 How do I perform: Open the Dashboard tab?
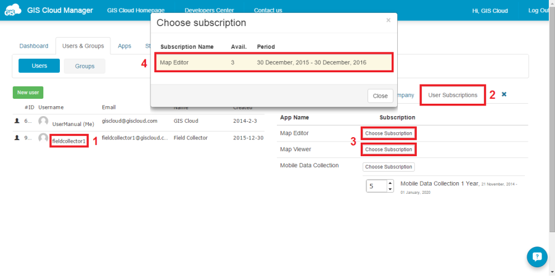click(34, 46)
